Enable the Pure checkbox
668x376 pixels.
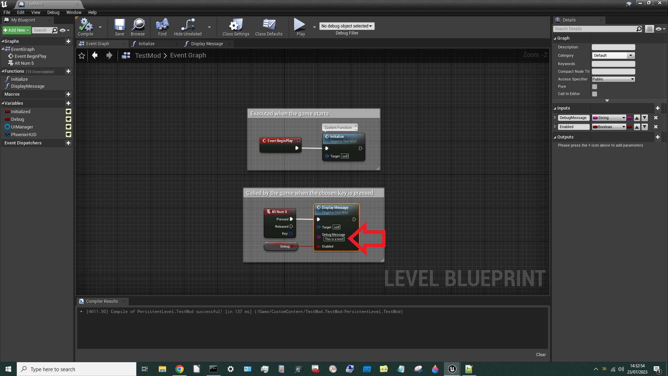click(595, 87)
